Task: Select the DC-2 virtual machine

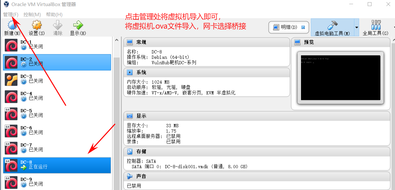Action: [57, 62]
